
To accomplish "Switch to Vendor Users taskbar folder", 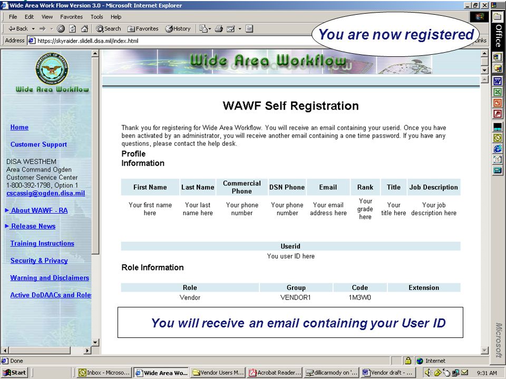I will pos(218,373).
